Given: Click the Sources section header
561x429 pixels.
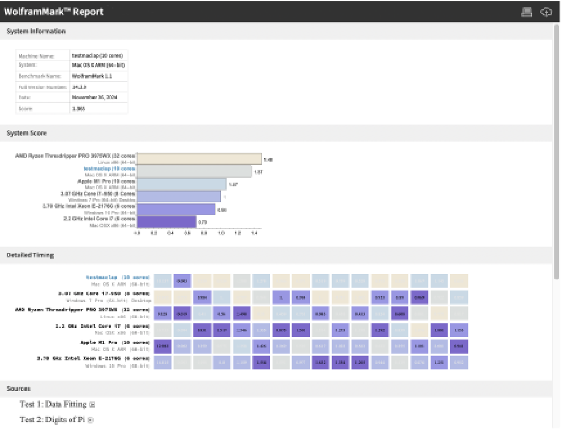Looking at the screenshot, I should click(x=18, y=389).
